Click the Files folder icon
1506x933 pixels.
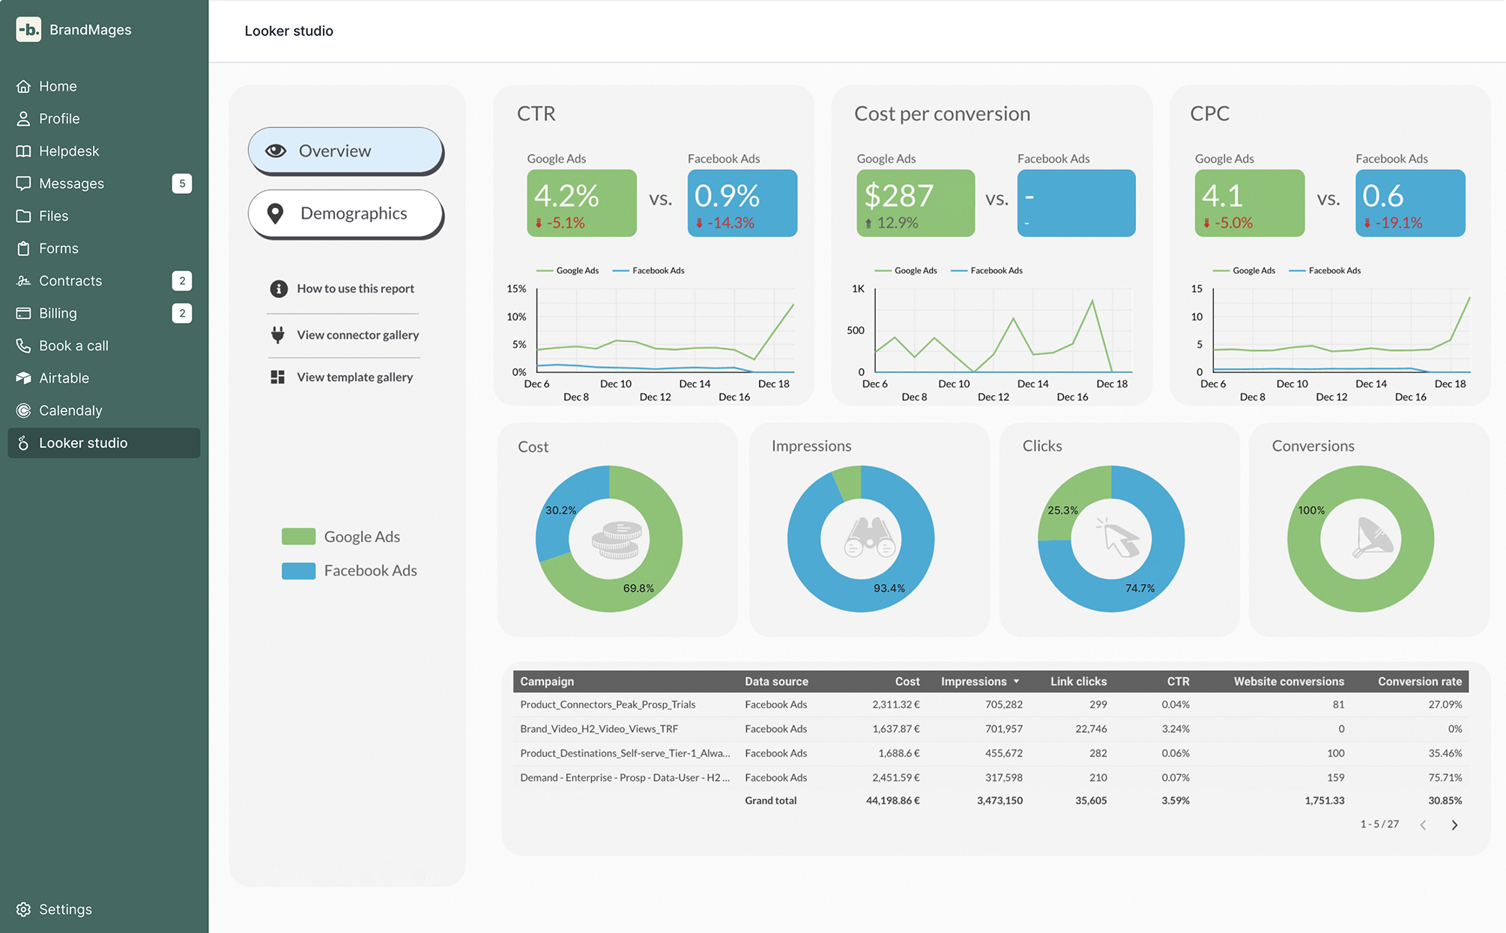click(x=23, y=216)
